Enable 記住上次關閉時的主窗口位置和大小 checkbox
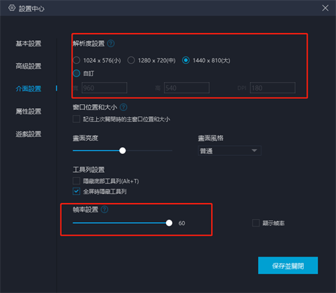The image size is (336, 293). pos(77,119)
